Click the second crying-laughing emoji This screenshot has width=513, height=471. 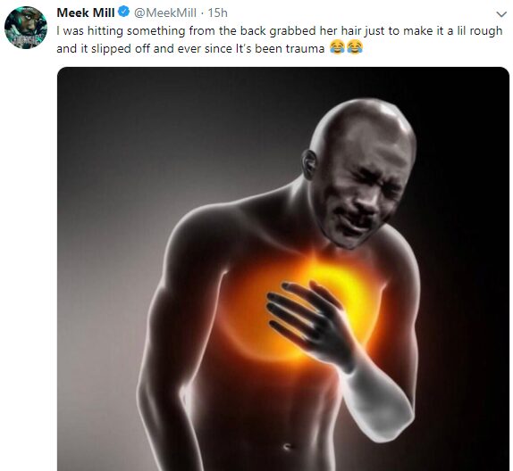pos(355,47)
